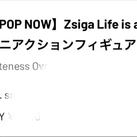This screenshot has width=137, height=137.
Task: Click the NOW word in the title
Action: pos(38,24)
